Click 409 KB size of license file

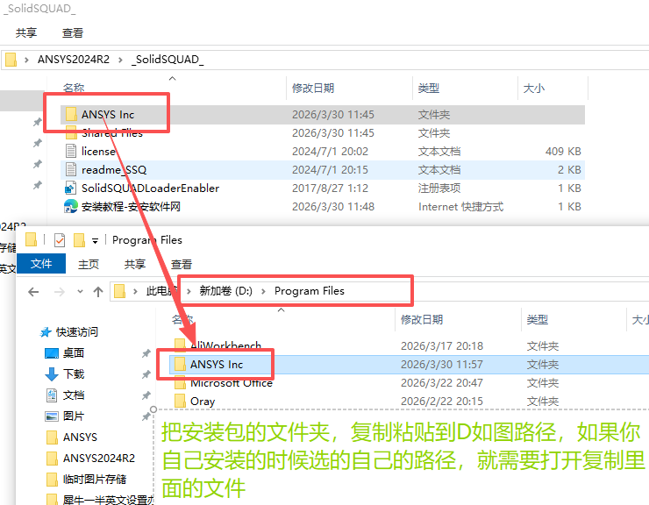563,151
